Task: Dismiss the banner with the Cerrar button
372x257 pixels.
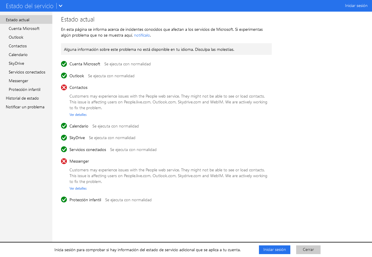Action: pos(308,250)
